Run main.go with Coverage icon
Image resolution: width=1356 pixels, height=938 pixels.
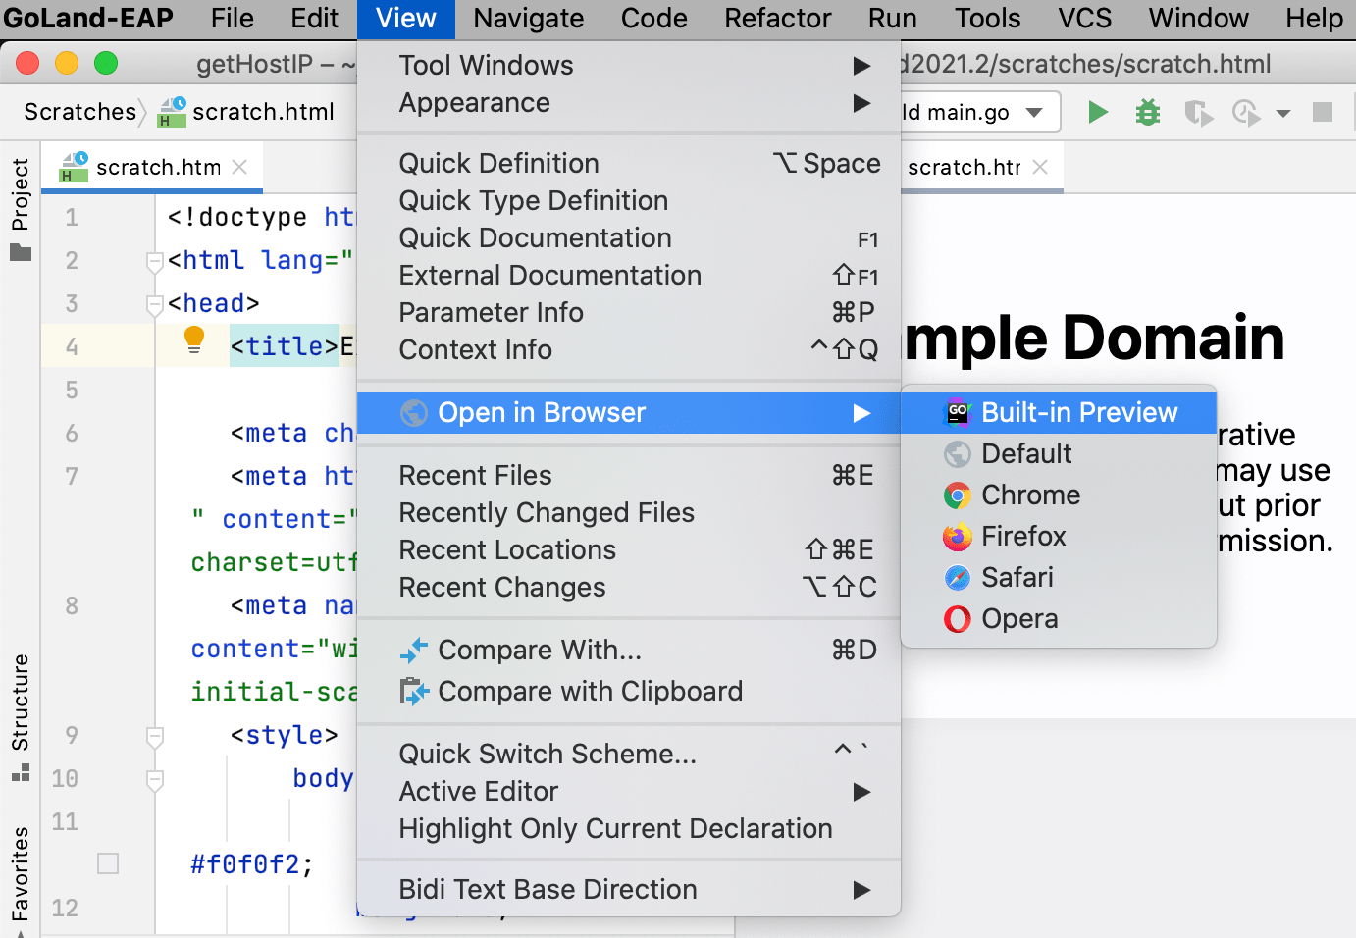[x=1198, y=112]
